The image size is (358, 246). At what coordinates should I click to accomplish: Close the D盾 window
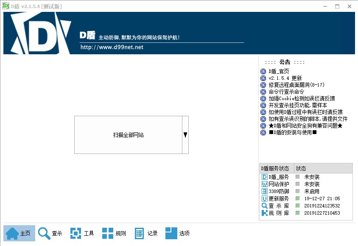350,6
